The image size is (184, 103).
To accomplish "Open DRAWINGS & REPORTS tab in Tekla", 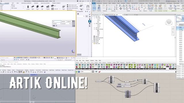I will coord(26,3).
